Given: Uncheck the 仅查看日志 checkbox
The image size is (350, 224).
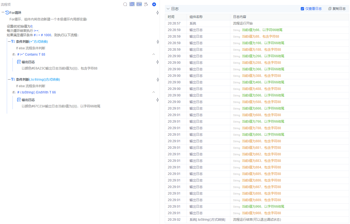Looking at the screenshot, I should (302, 8).
